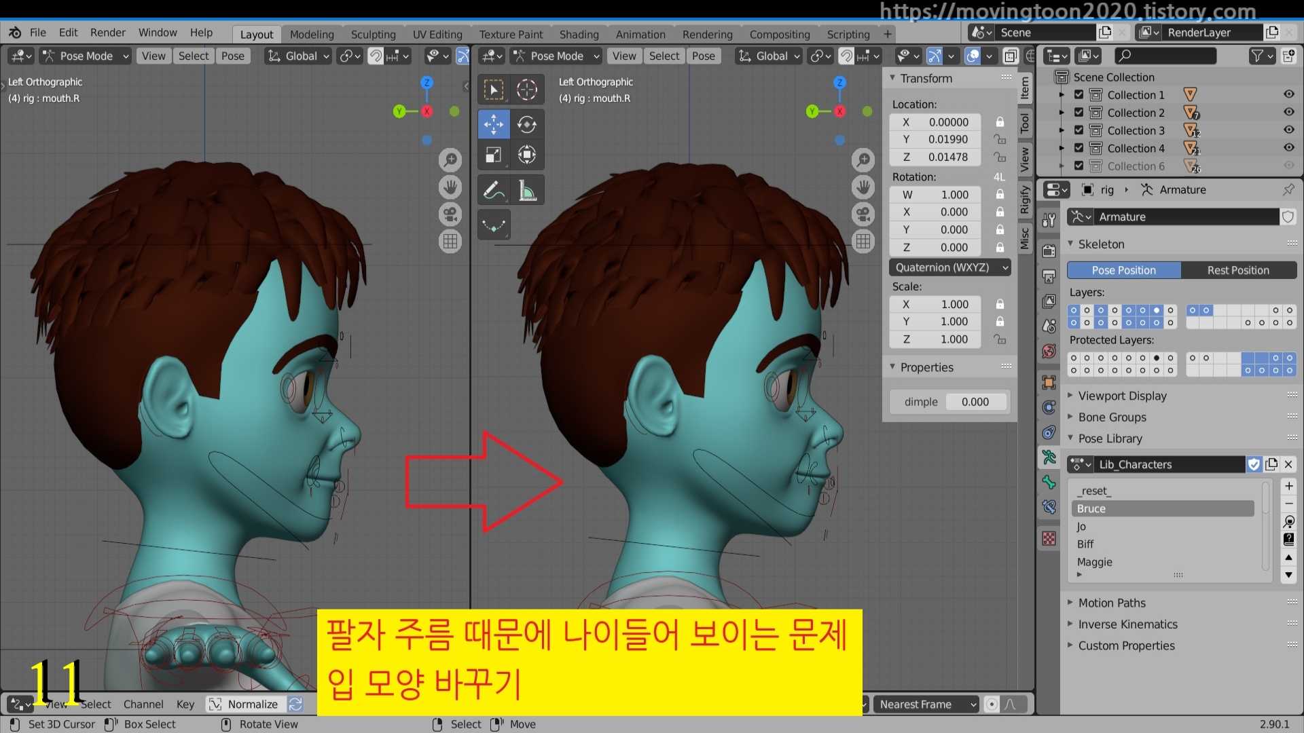Screen dimensions: 1304x733
Task: Expand Collection 1 in outliner
Action: click(1062, 95)
